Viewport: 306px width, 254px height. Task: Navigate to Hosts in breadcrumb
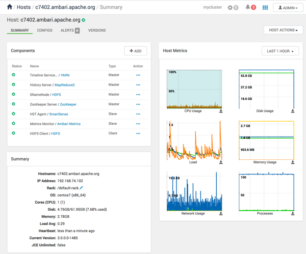click(23, 8)
